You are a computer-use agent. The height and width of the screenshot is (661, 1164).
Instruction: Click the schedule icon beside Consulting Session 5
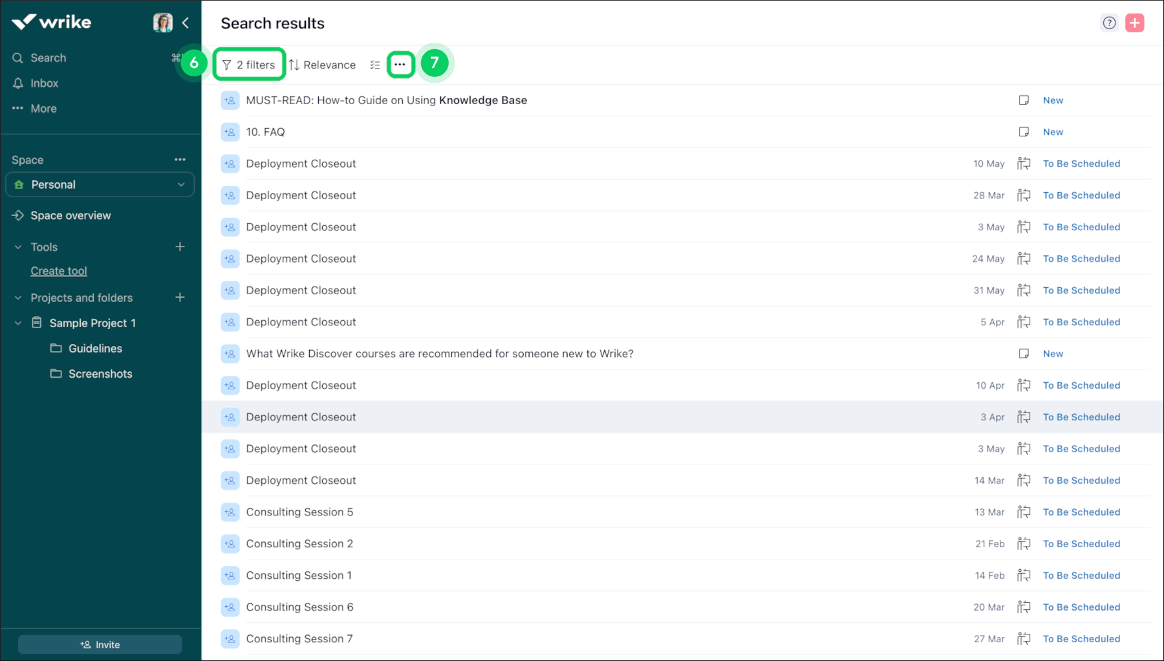click(1023, 512)
